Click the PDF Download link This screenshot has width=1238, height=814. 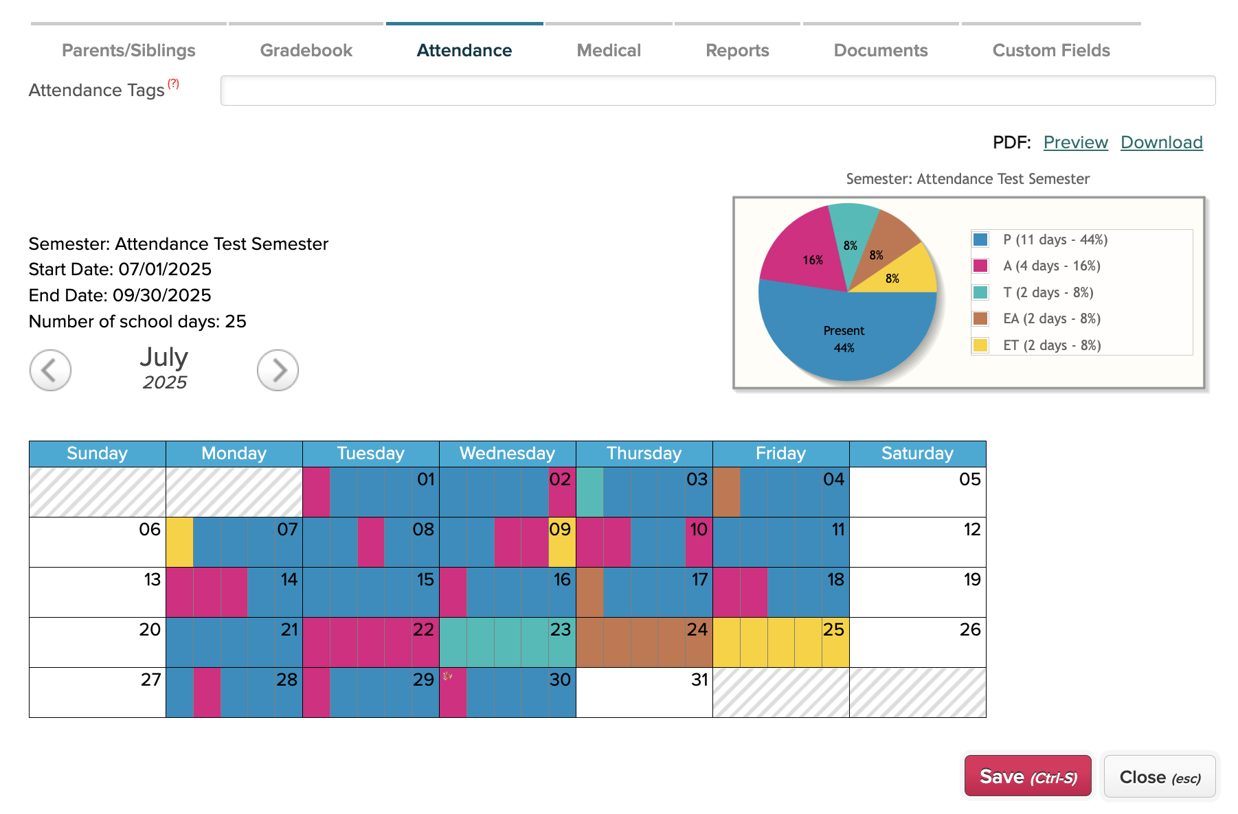1162,142
